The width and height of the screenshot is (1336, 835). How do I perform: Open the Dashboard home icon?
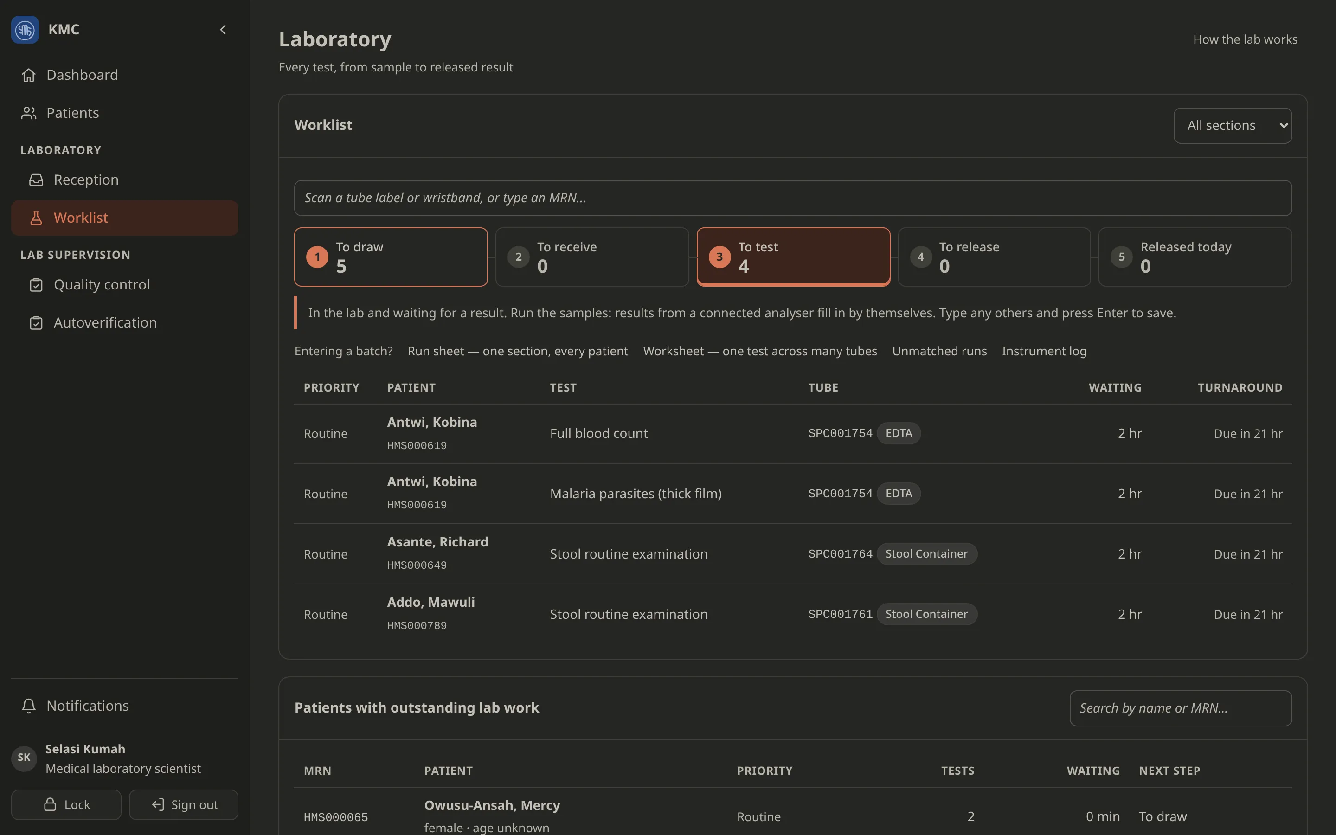click(x=29, y=75)
